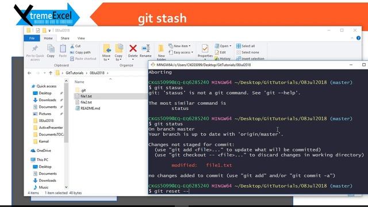The width and height of the screenshot is (368, 207).
Task: Click the red Delete icon
Action: tap(133, 48)
